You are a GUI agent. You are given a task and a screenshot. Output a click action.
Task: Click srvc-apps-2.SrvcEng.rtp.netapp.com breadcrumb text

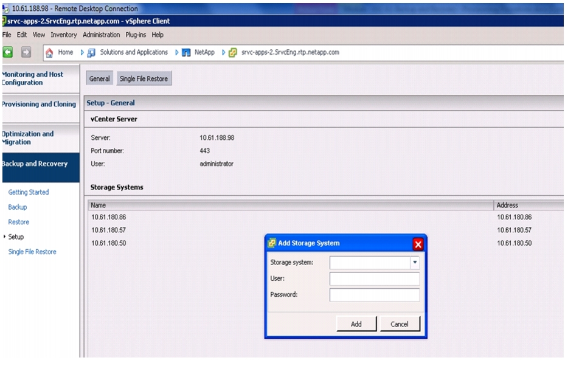[290, 52]
